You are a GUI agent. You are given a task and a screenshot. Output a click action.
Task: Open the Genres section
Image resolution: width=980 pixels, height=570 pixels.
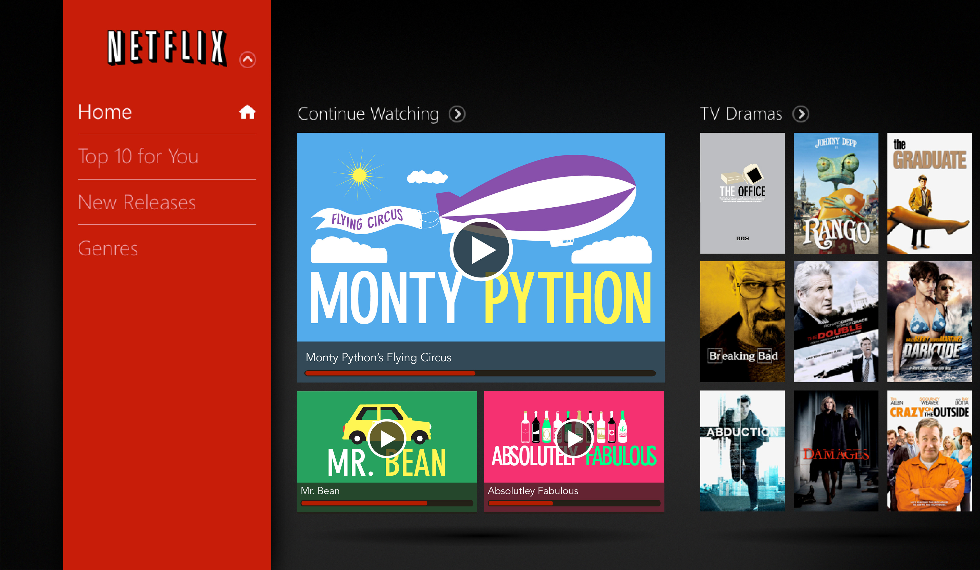(x=108, y=249)
